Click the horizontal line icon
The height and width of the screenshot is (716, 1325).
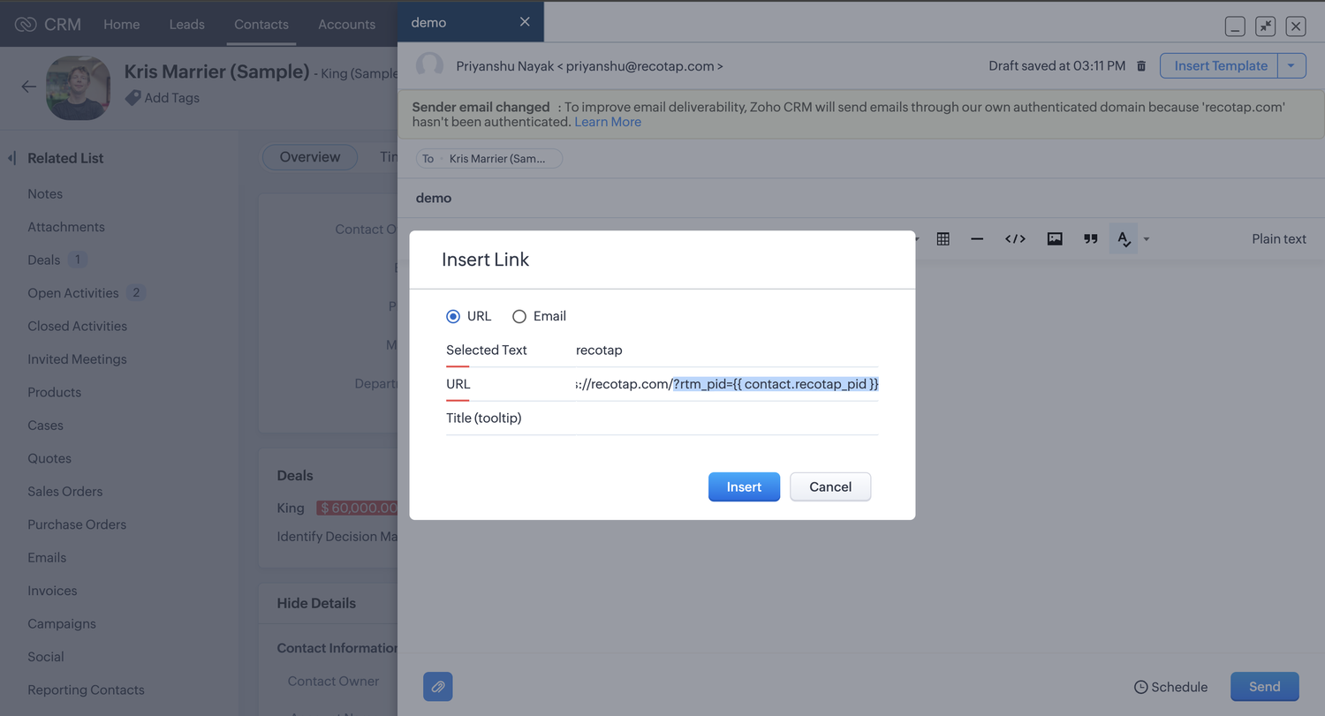pyautogui.click(x=977, y=238)
